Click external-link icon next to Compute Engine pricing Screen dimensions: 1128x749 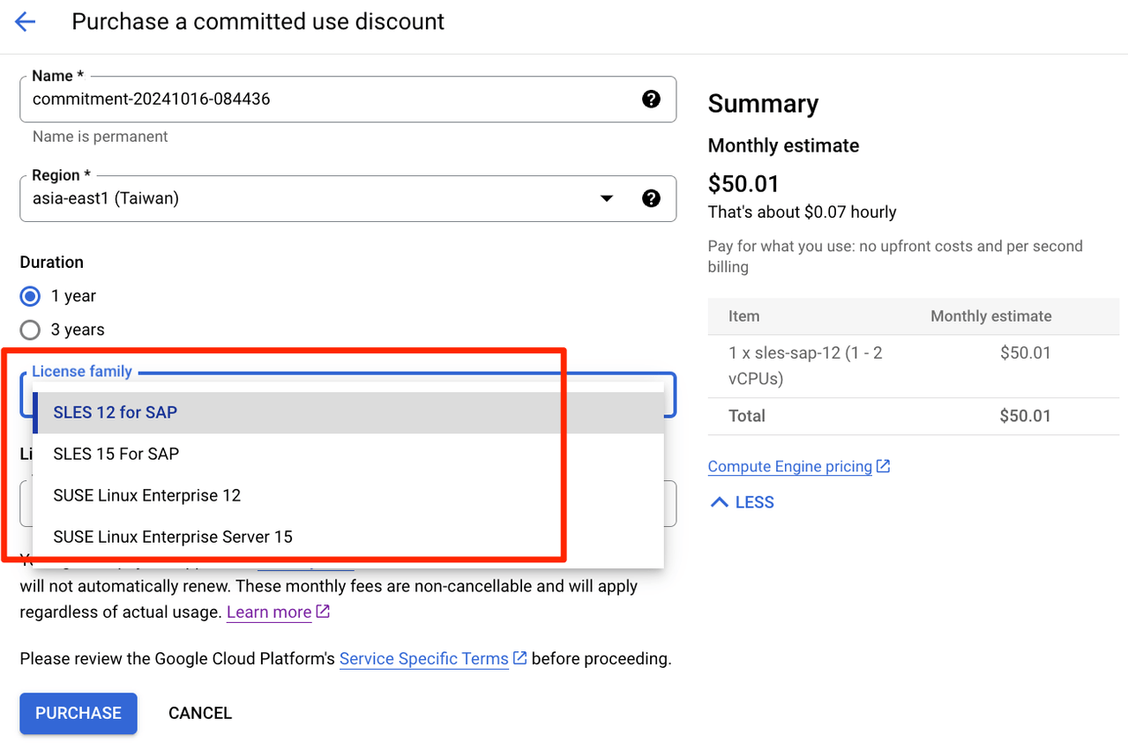tap(883, 466)
